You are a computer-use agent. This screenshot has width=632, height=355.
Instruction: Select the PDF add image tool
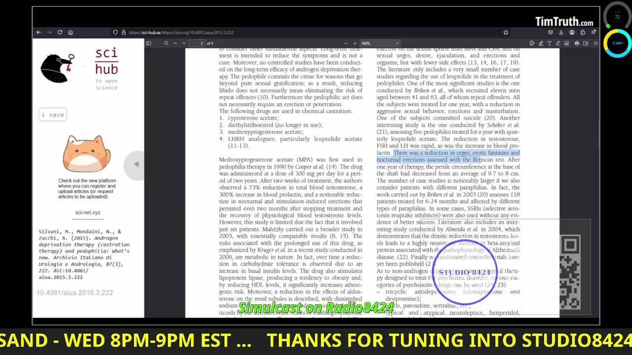tap(567, 43)
